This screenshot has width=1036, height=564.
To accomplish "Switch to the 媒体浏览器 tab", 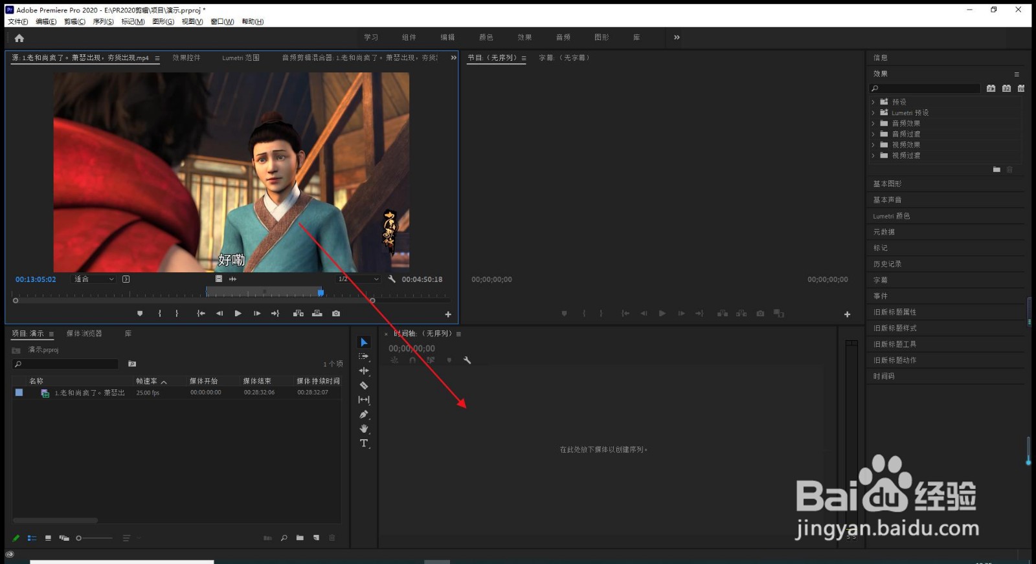I will (x=84, y=334).
